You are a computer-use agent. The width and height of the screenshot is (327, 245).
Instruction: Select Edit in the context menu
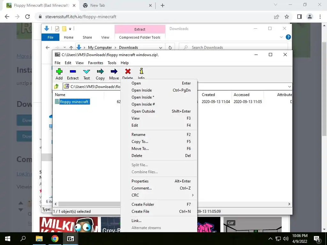159,125
